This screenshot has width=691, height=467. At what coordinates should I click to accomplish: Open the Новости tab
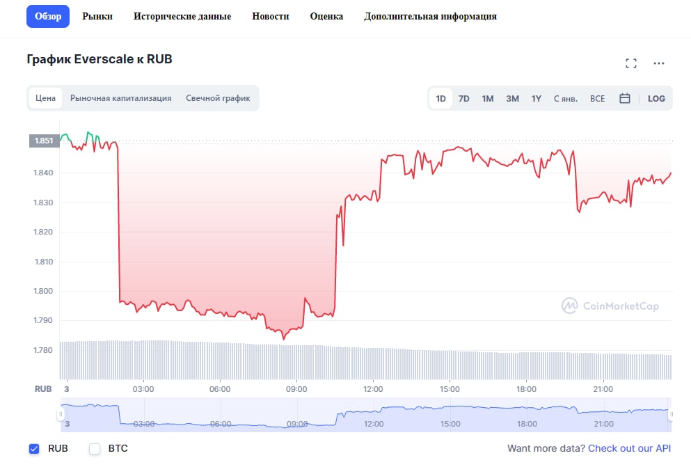[x=271, y=16]
